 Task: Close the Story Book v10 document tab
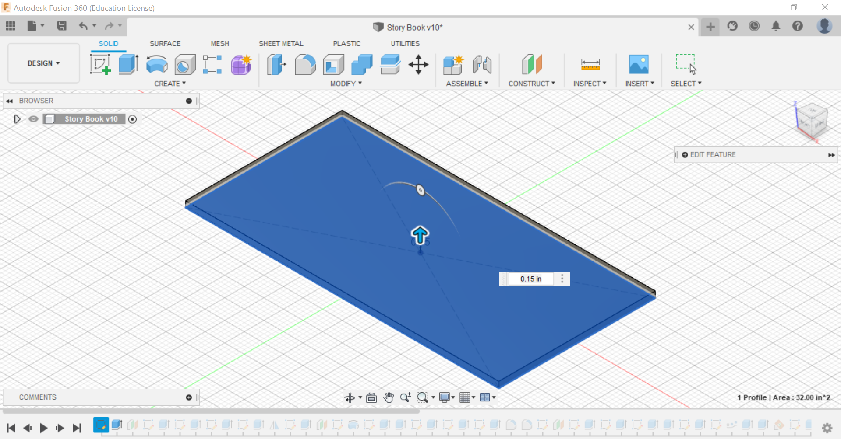click(691, 27)
